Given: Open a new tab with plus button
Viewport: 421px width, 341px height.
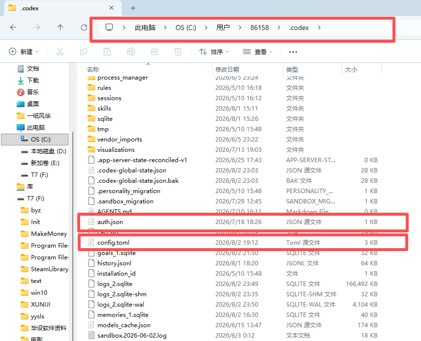Looking at the screenshot, I should pos(133,8).
